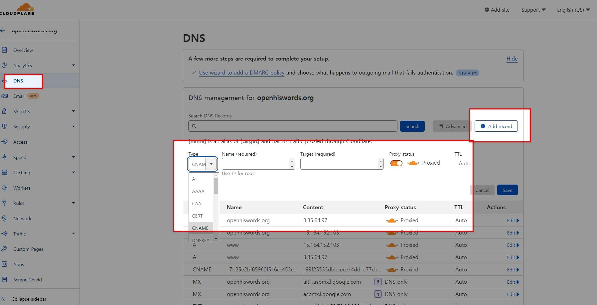Click the Overview clipboard icon
The height and width of the screenshot is (305, 597).
pos(4,50)
